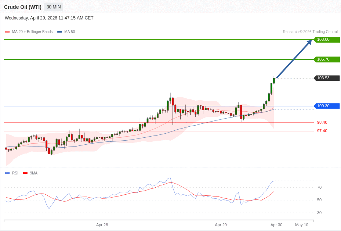Click the black 103.53 current price tag
Screen dimensions: 341x231
click(x=326, y=78)
